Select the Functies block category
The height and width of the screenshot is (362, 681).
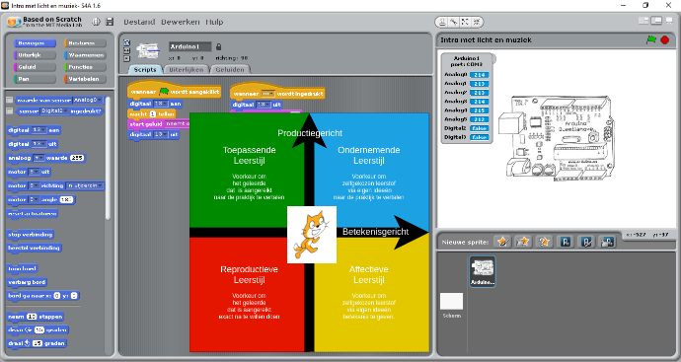coord(85,67)
